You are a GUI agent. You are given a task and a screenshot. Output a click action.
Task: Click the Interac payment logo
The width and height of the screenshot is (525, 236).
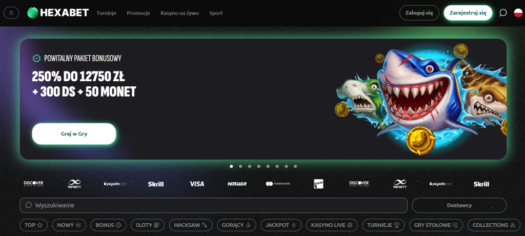[318, 184]
